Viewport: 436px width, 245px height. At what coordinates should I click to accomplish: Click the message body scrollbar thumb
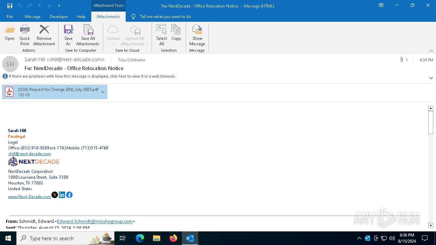click(431, 122)
